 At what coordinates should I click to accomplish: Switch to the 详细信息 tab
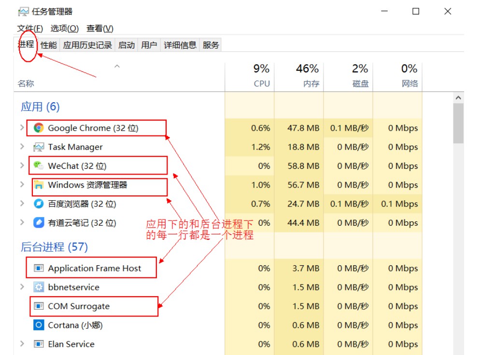(180, 45)
